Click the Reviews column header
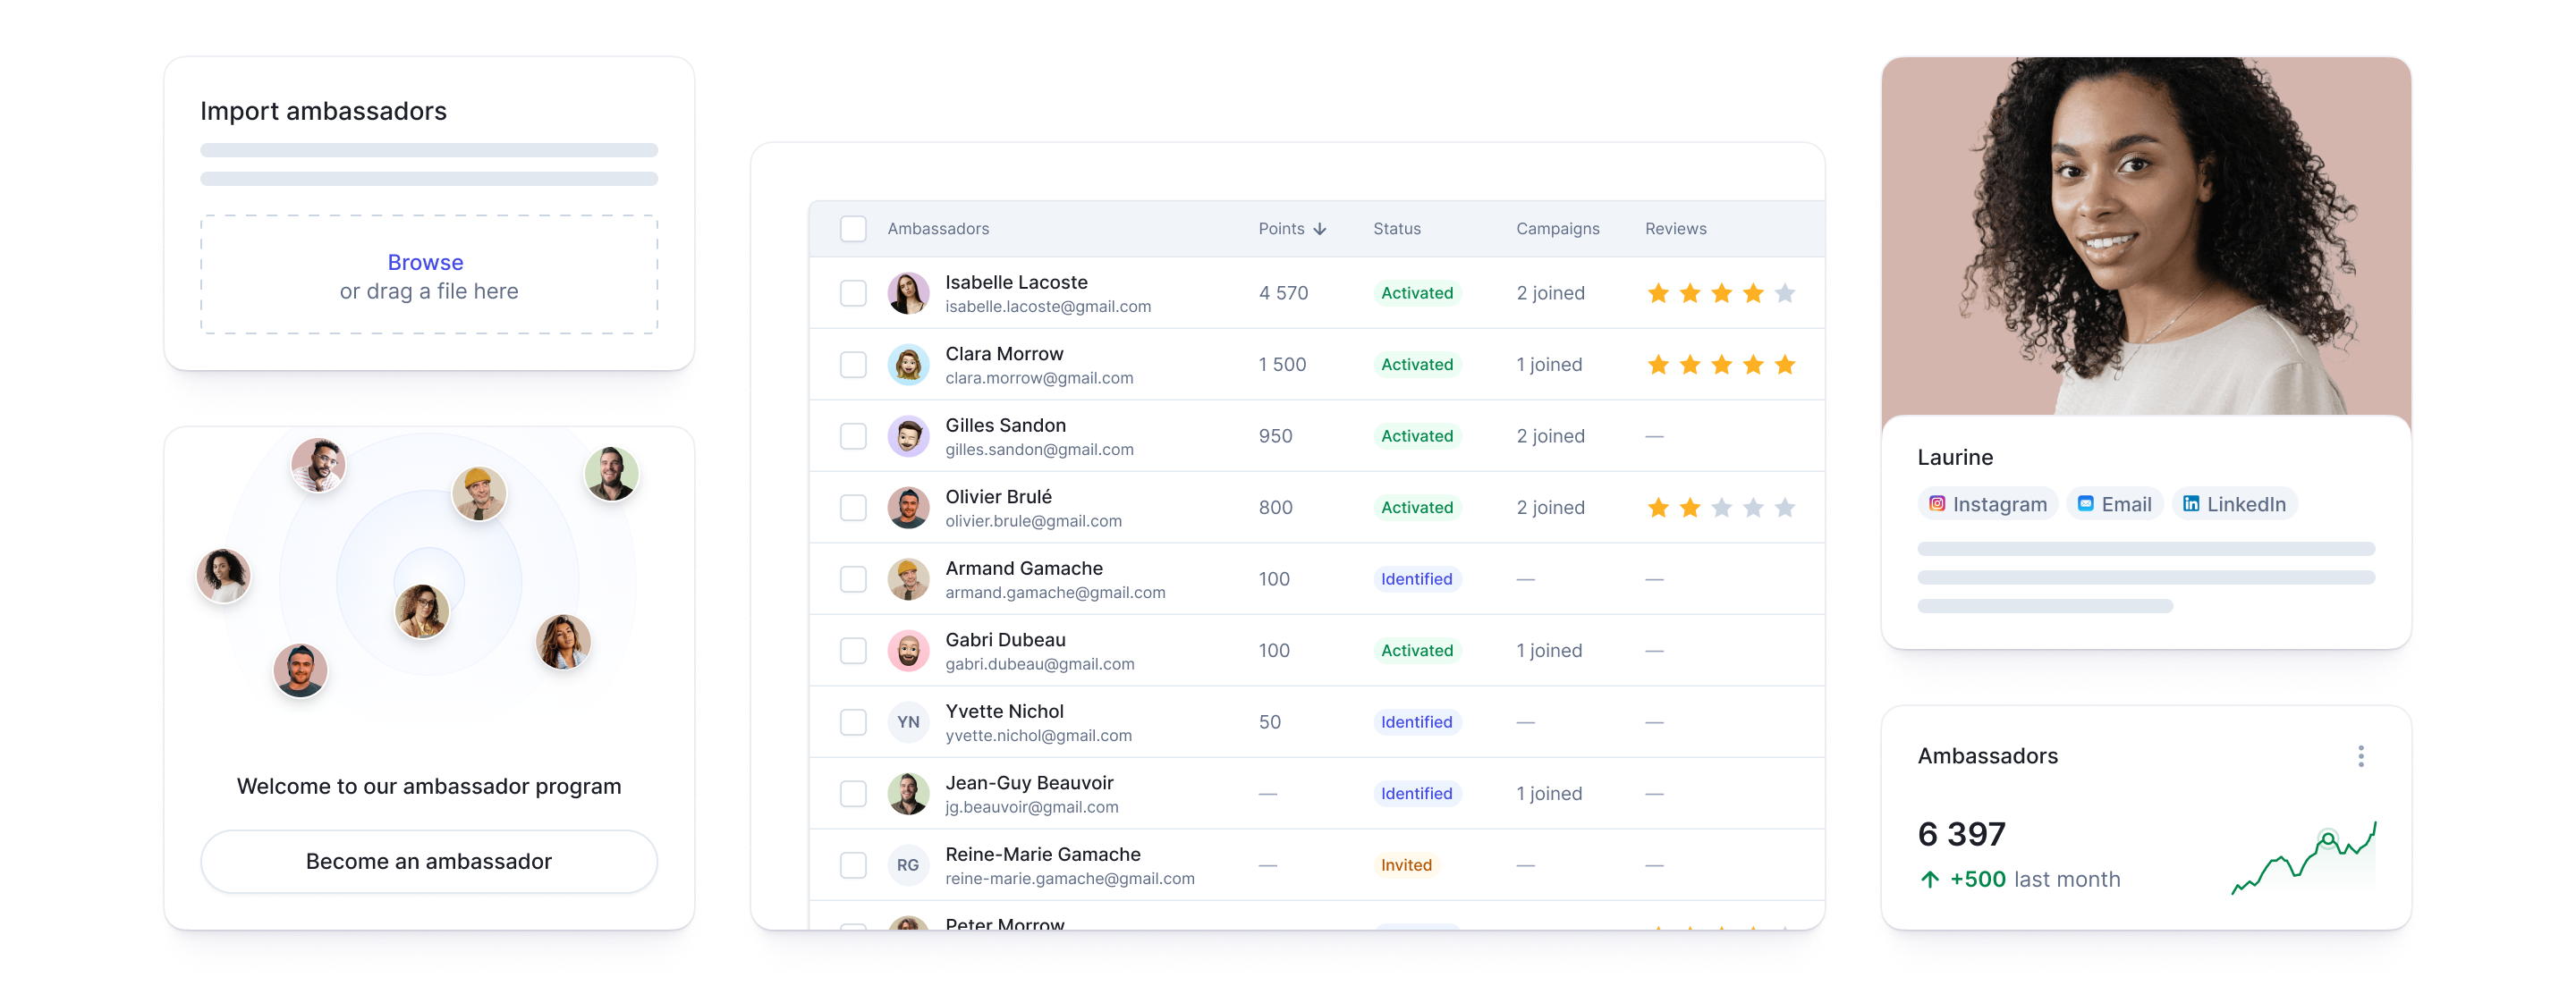Image resolution: width=2576 pixels, height=994 pixels. coord(1675,229)
